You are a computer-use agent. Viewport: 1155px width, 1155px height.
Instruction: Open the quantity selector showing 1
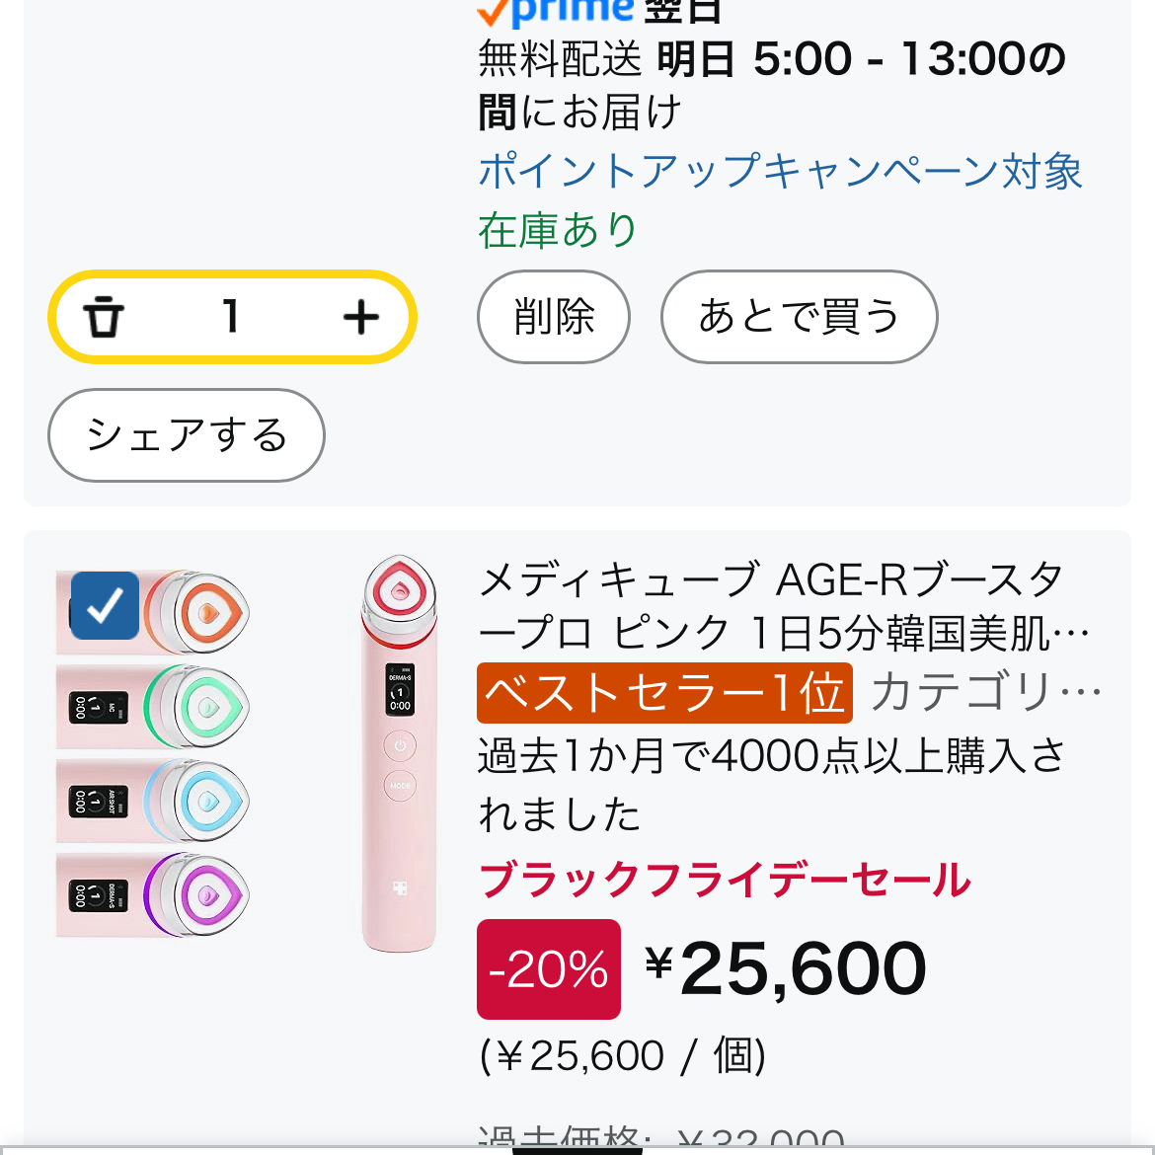231,317
